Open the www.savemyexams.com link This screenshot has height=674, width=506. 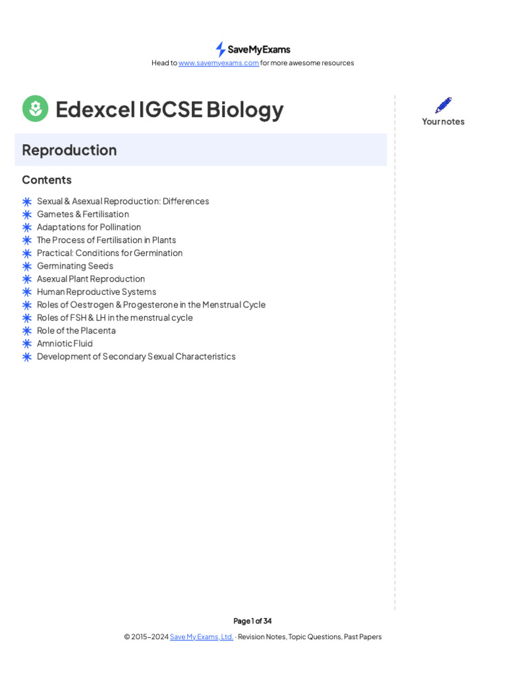pos(219,63)
